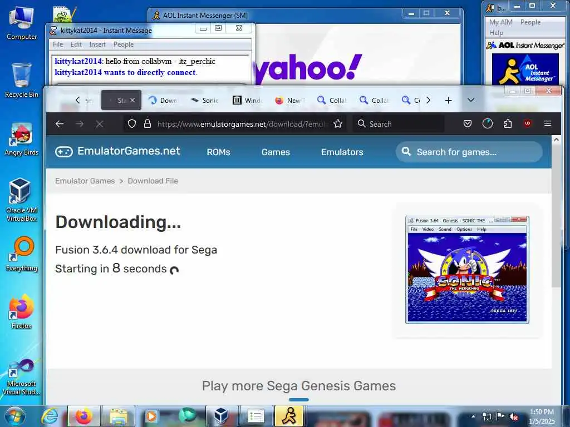
Task: Open a new tab with the plus button
Action: [x=448, y=100]
